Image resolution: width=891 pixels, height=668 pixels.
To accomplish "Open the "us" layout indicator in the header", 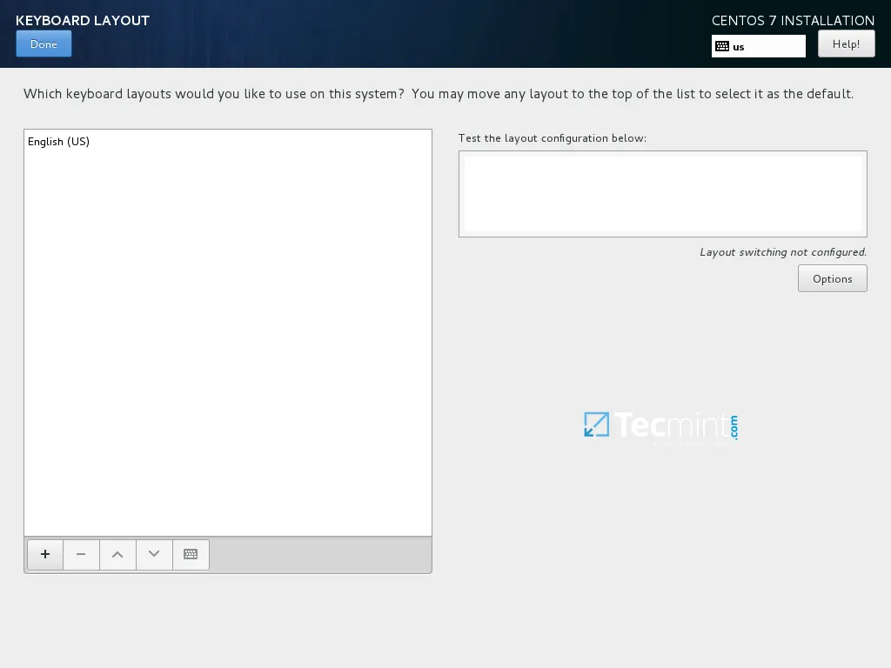I will coord(758,45).
